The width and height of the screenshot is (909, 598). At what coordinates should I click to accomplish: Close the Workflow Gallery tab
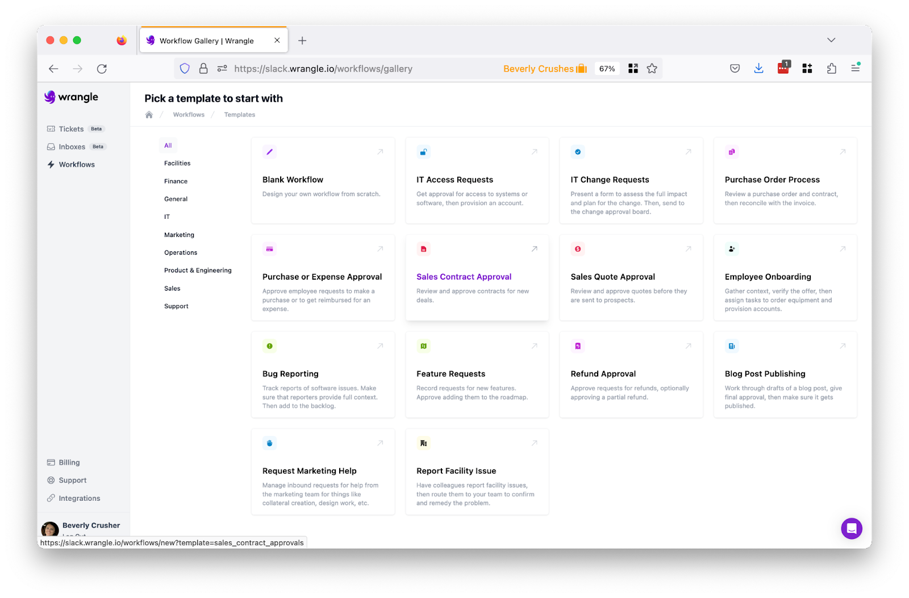[277, 40]
